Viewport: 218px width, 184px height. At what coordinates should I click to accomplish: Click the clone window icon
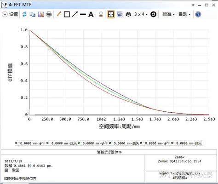(120, 14)
